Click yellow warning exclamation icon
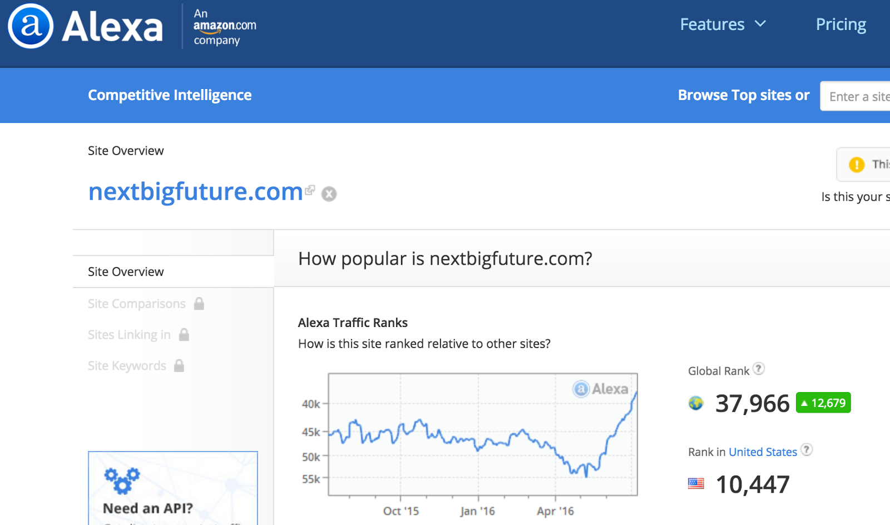The image size is (890, 525). [x=857, y=165]
